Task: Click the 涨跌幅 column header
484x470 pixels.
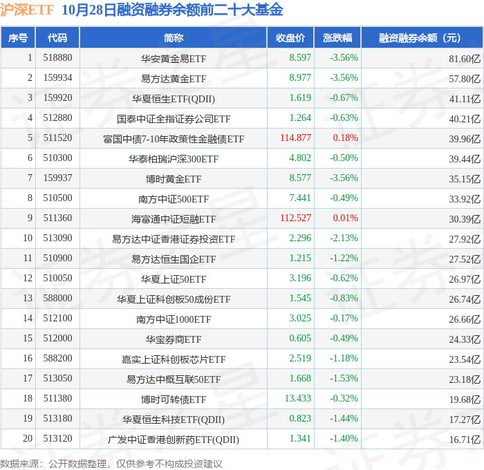Action: point(337,38)
